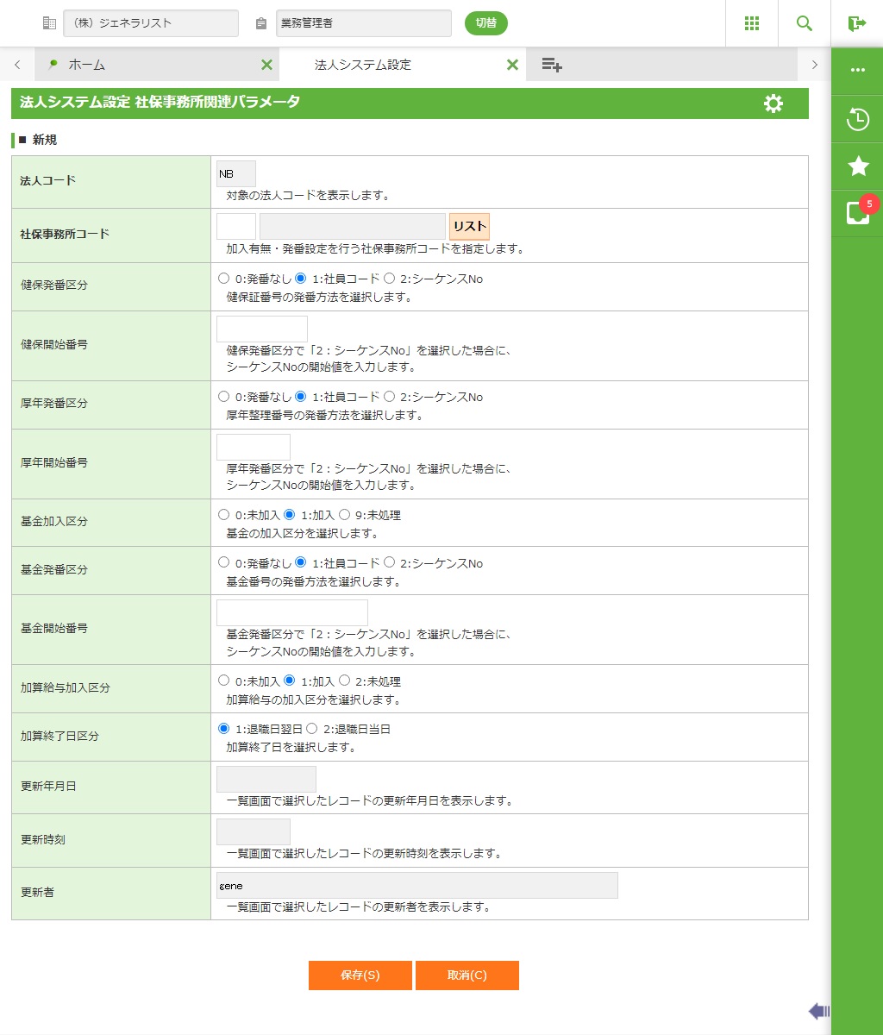Select 加算終了日区分 option 2:退職日当日

[312, 729]
